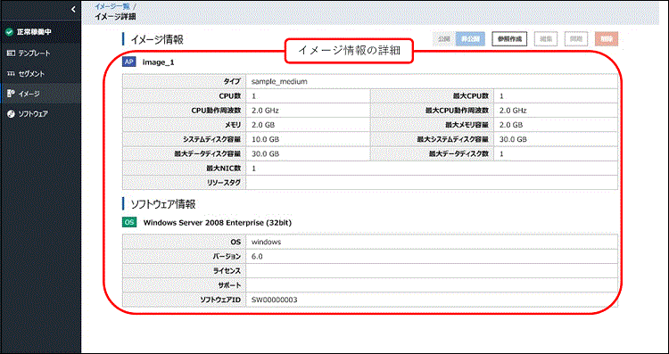Click the 最大メモリ容量 value 2.0 GB
The height and width of the screenshot is (354, 669).
(x=511, y=125)
